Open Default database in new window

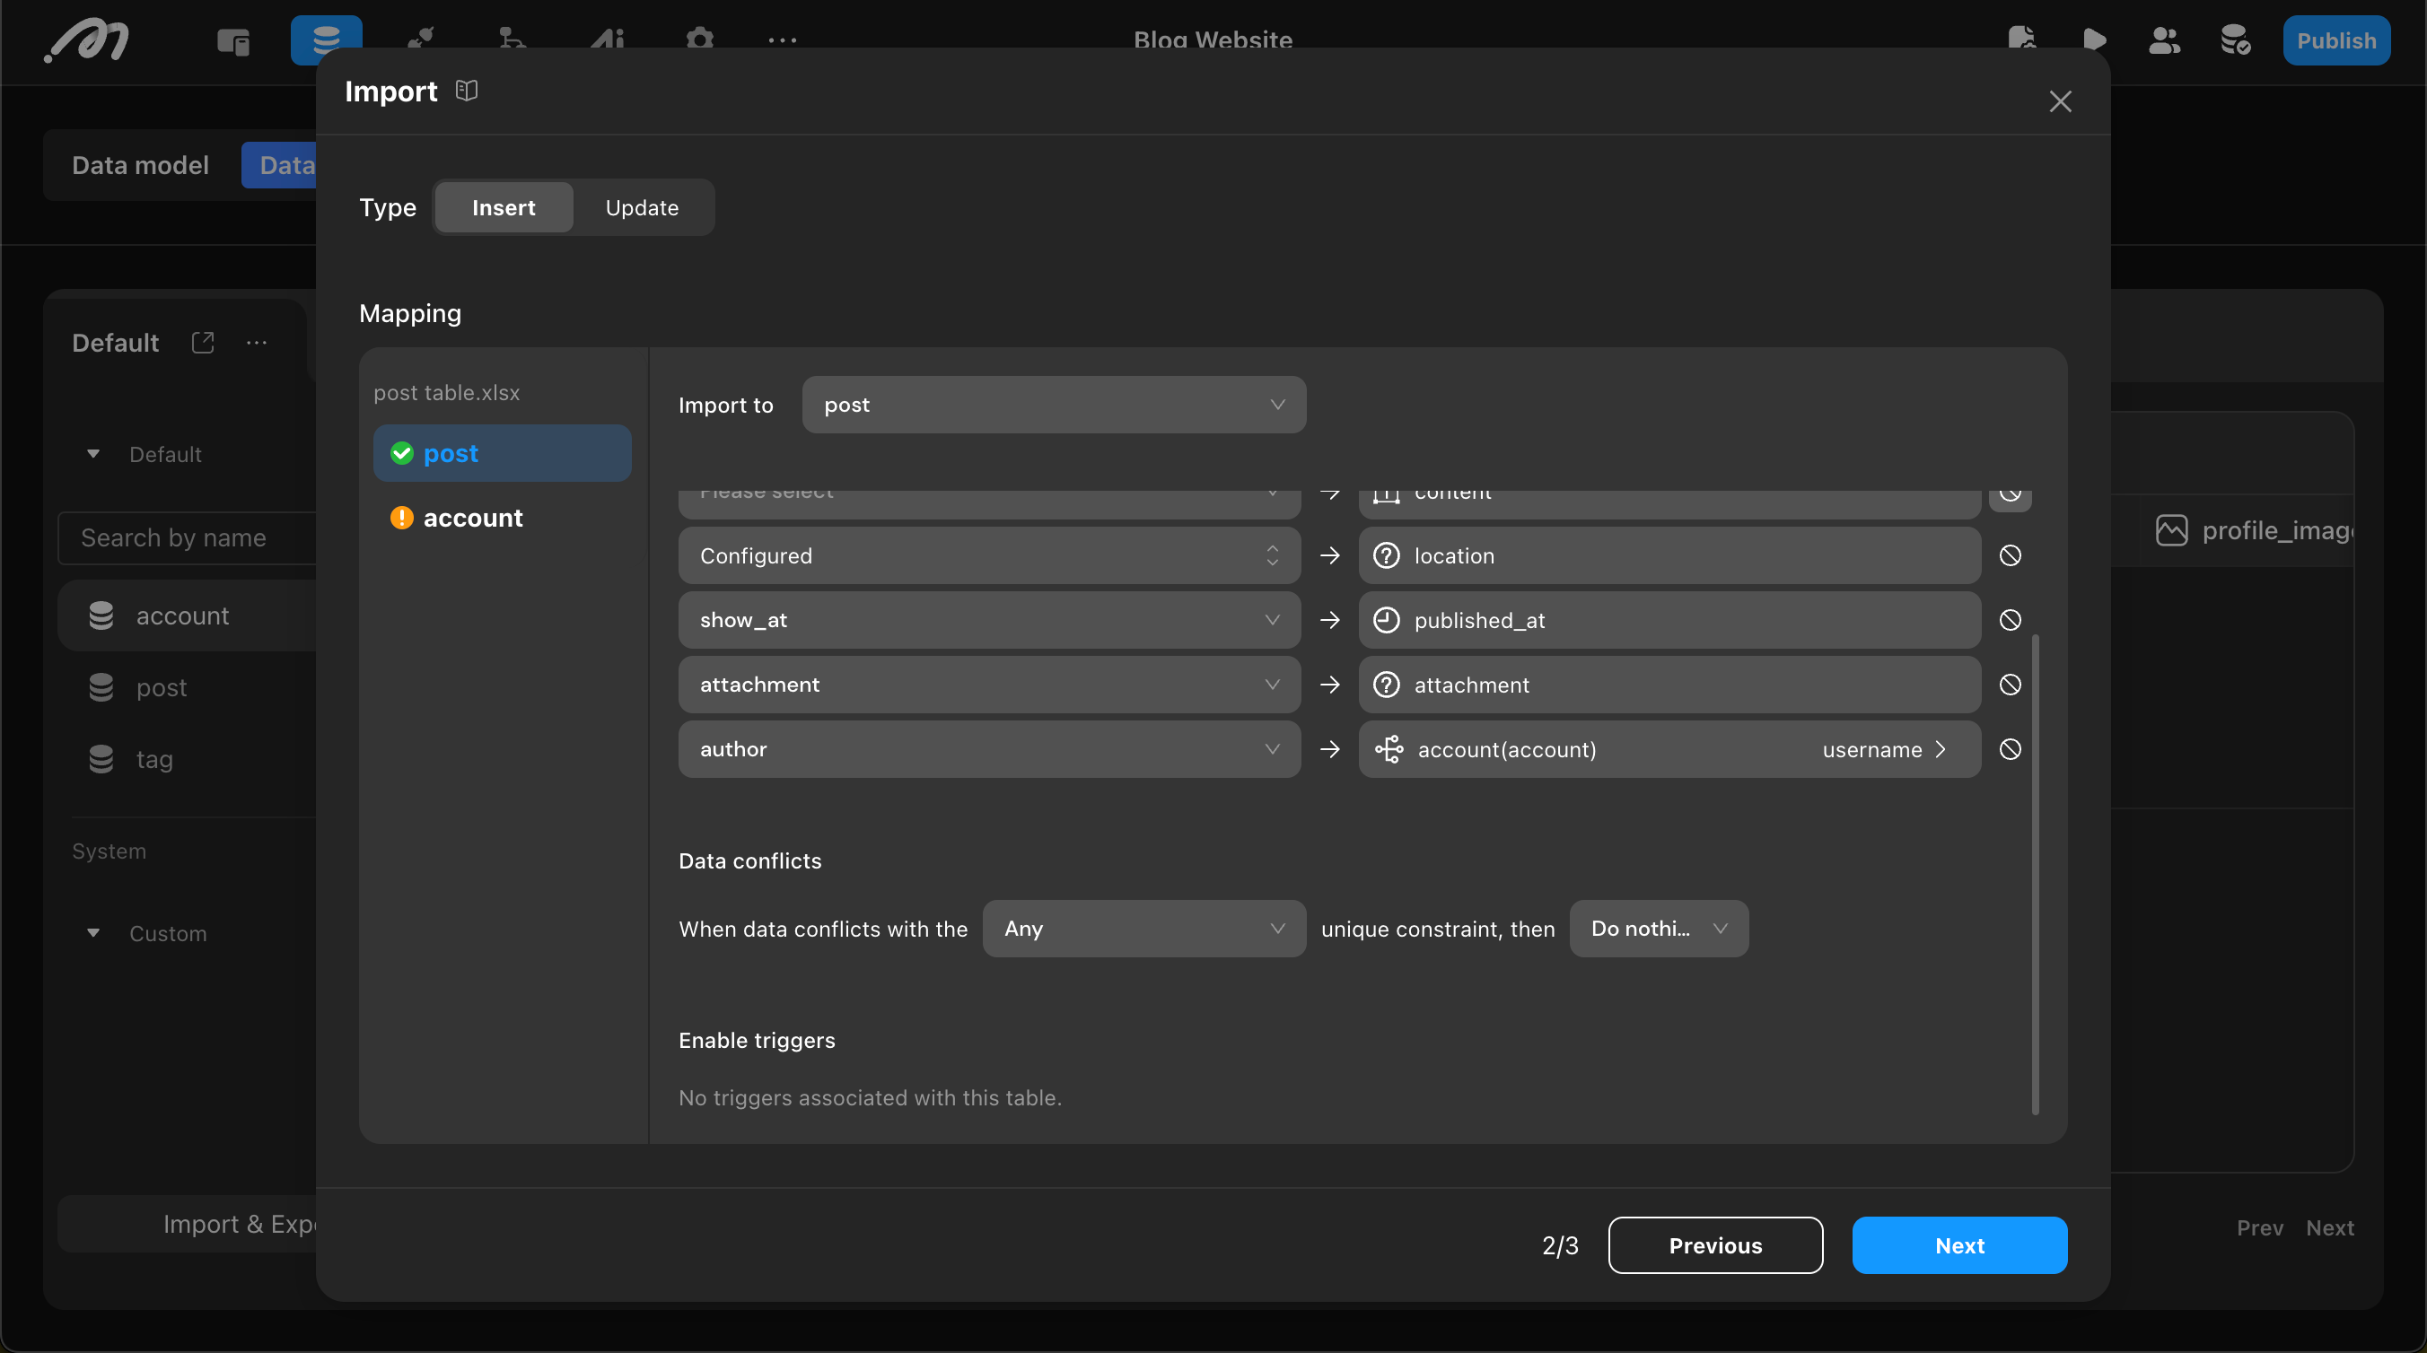(x=203, y=342)
